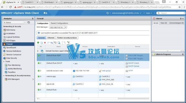
Task: Click the green plus Add rule icon
Action: (38, 43)
